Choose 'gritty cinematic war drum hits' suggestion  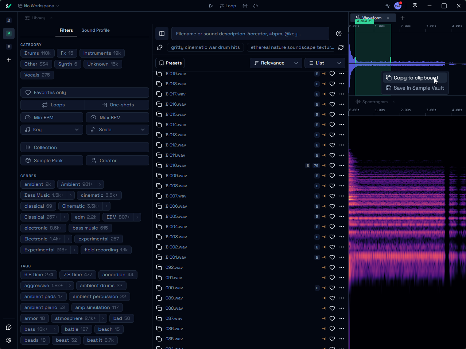205,47
